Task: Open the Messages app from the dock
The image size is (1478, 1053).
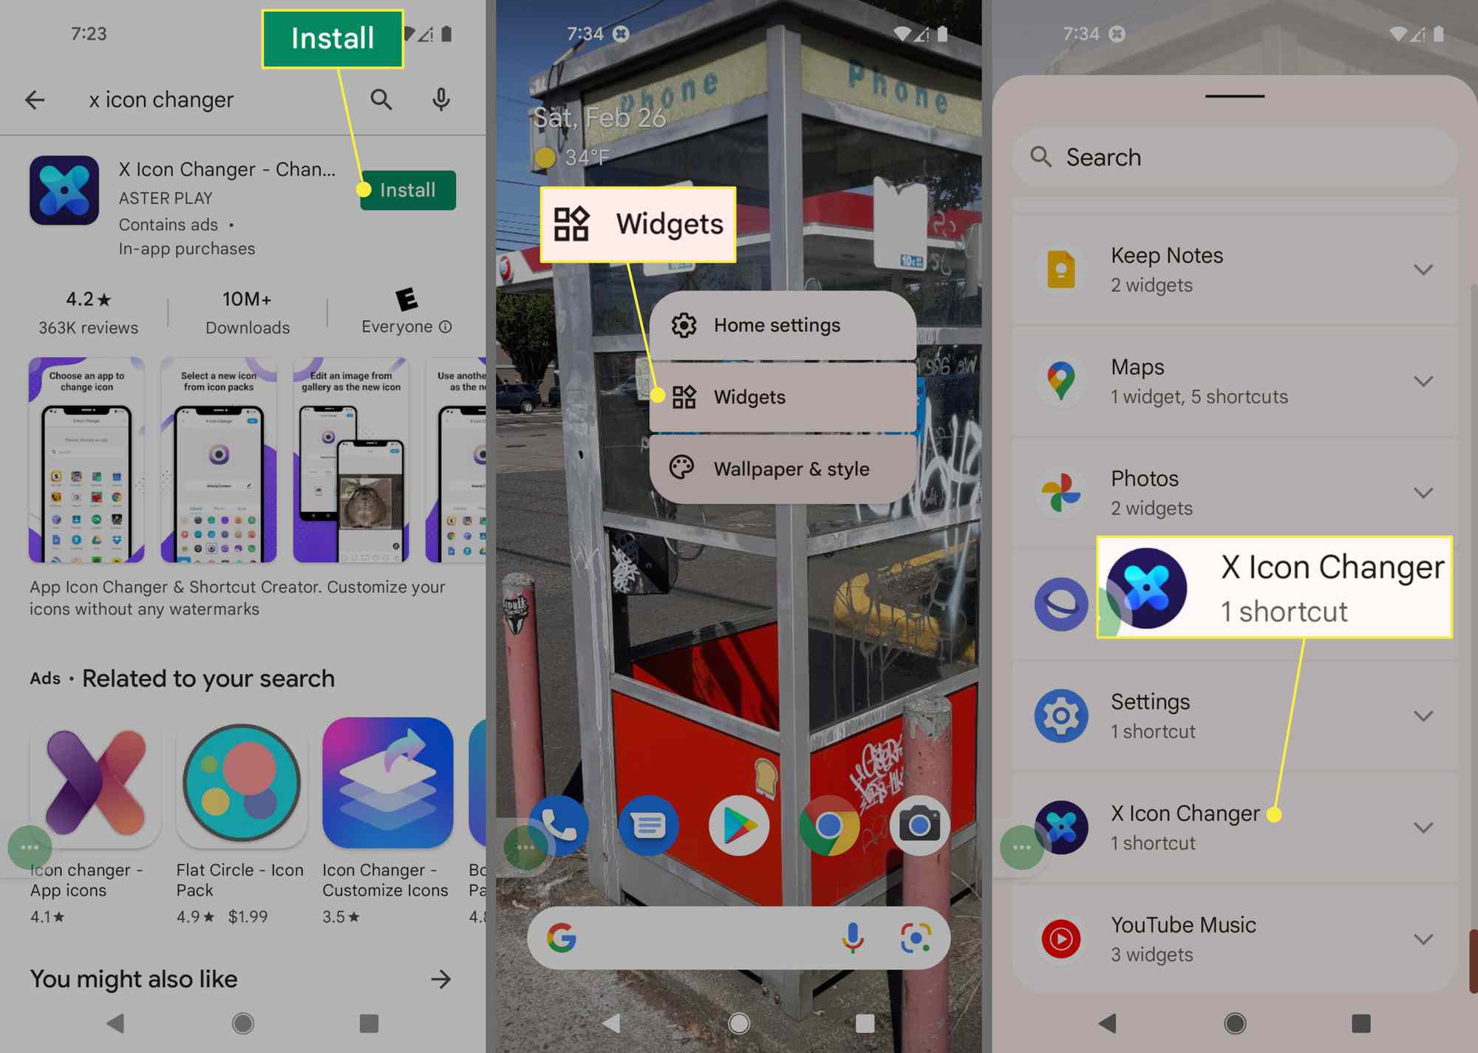Action: click(x=649, y=825)
